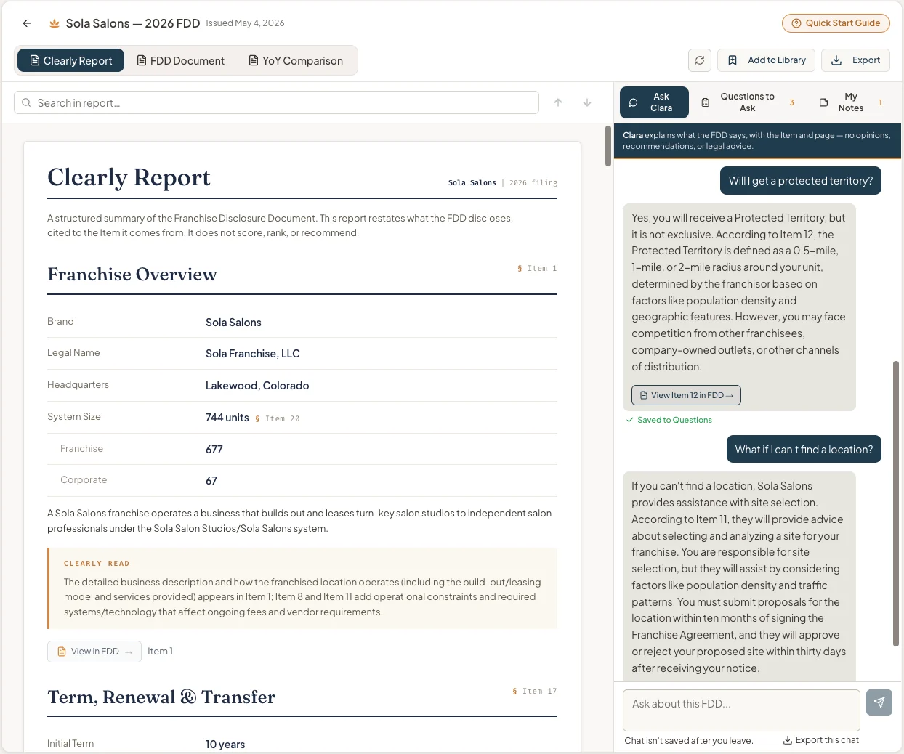The width and height of the screenshot is (904, 754).
Task: Click the Questions to Ask count badge '3'
Action: [x=792, y=102]
